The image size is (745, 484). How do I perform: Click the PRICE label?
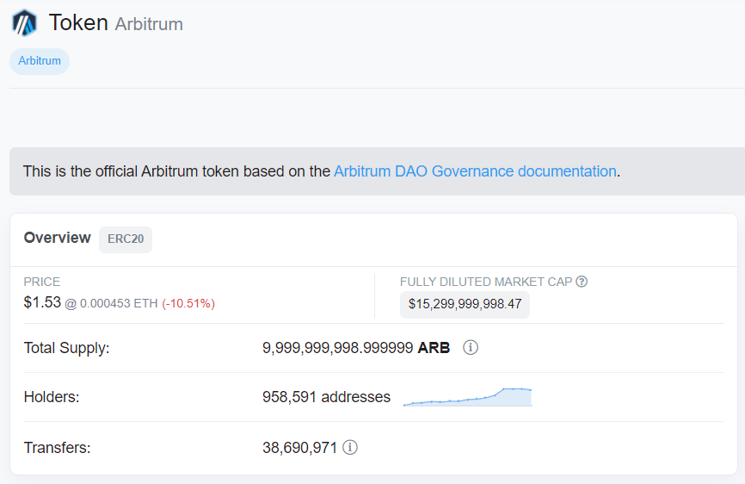point(42,282)
